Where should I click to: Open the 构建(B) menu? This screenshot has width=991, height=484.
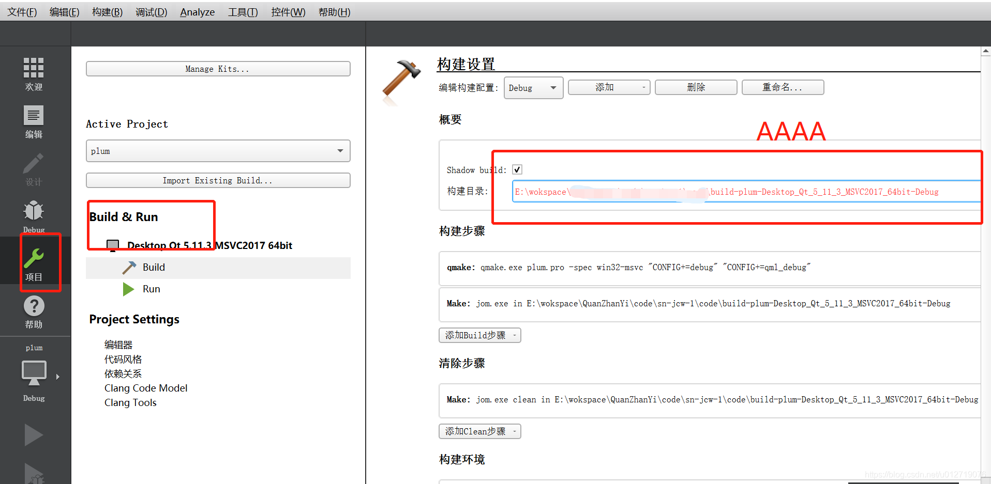(108, 12)
